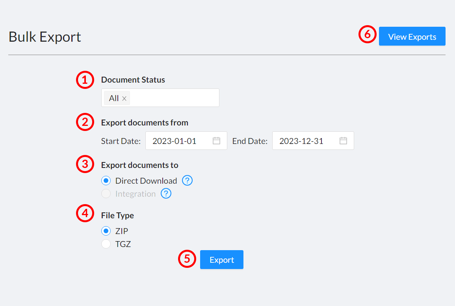This screenshot has width=455, height=306.
Task: Click the help icon beside Integration
Action: [166, 194]
